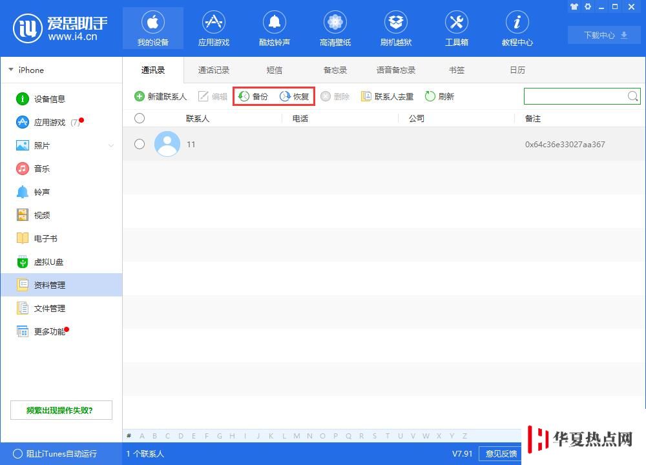Click contact 11 avatar
Screen dimensions: 646x465
(167, 144)
